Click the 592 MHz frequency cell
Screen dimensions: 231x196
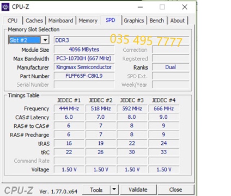pos(132,109)
